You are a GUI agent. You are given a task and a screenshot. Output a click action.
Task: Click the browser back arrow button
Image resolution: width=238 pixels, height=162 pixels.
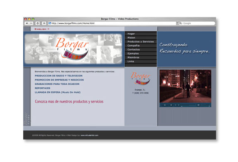pos(27,23)
